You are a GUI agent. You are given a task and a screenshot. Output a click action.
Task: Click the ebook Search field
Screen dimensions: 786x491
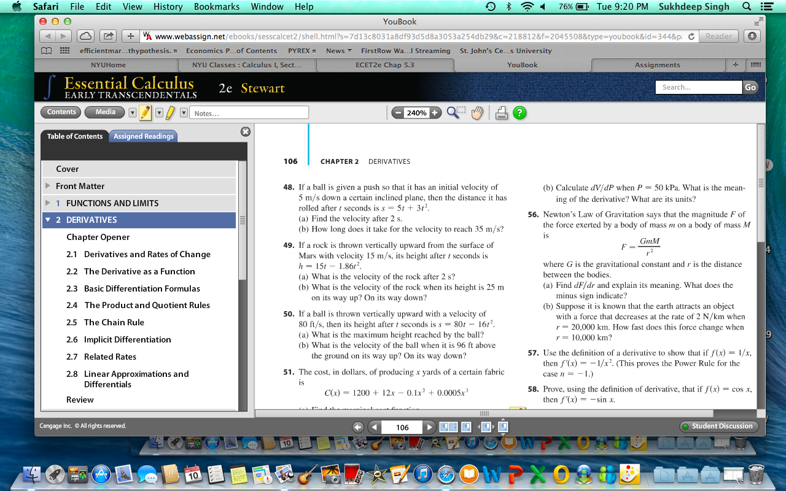pos(699,88)
